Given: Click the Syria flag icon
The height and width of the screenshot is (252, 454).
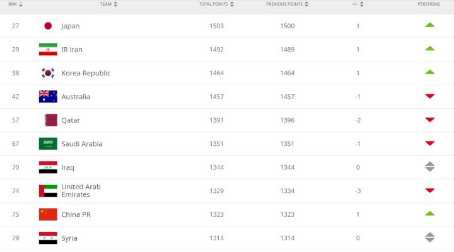Looking at the screenshot, I should pyautogui.click(x=48, y=238).
